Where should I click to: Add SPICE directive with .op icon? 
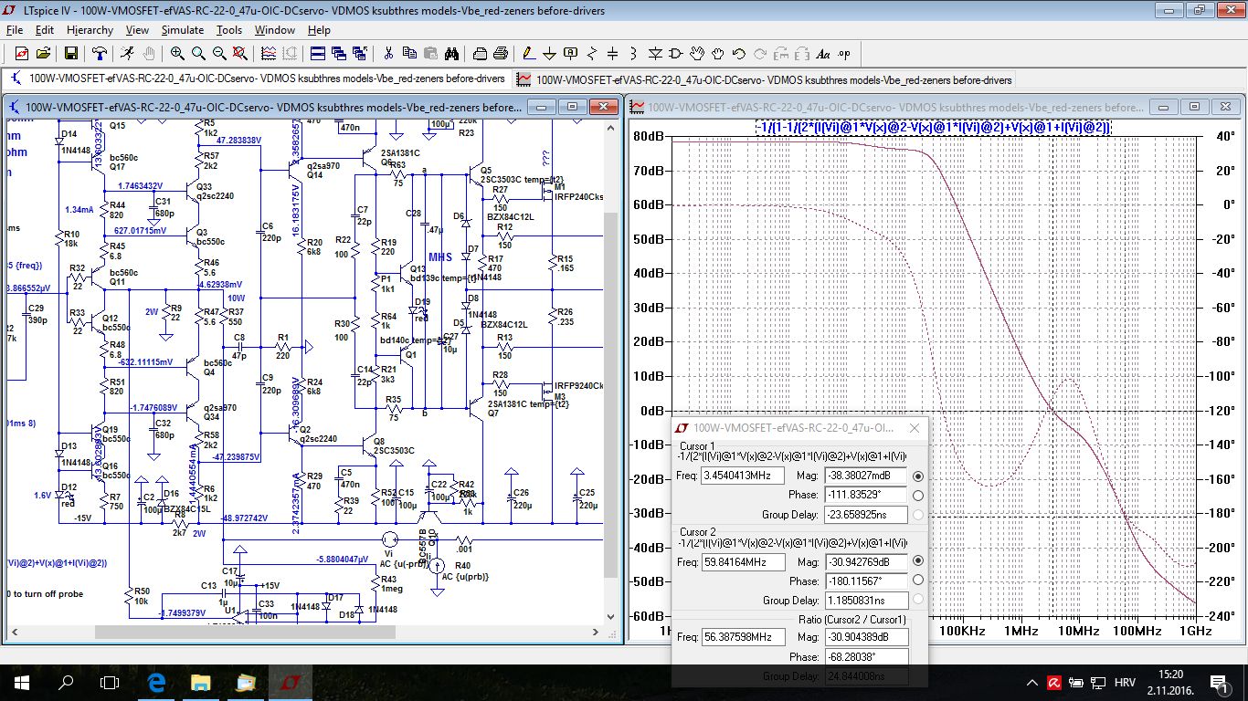click(x=843, y=53)
